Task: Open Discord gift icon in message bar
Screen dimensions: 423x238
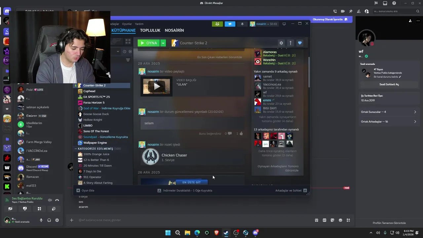Action: point(317,220)
